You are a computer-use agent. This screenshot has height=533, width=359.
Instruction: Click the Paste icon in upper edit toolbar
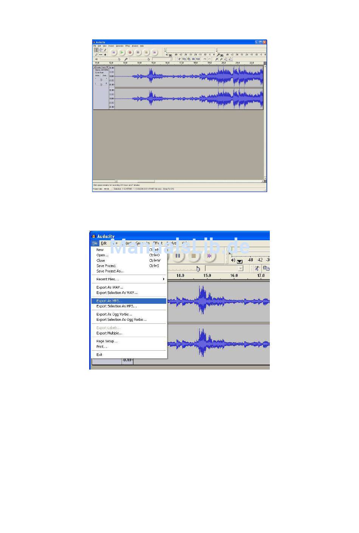coord(189,59)
